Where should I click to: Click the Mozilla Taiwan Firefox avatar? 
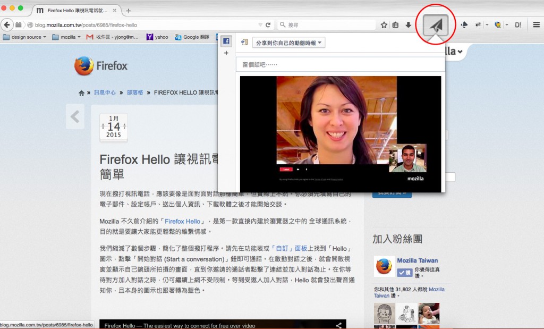tap(384, 266)
